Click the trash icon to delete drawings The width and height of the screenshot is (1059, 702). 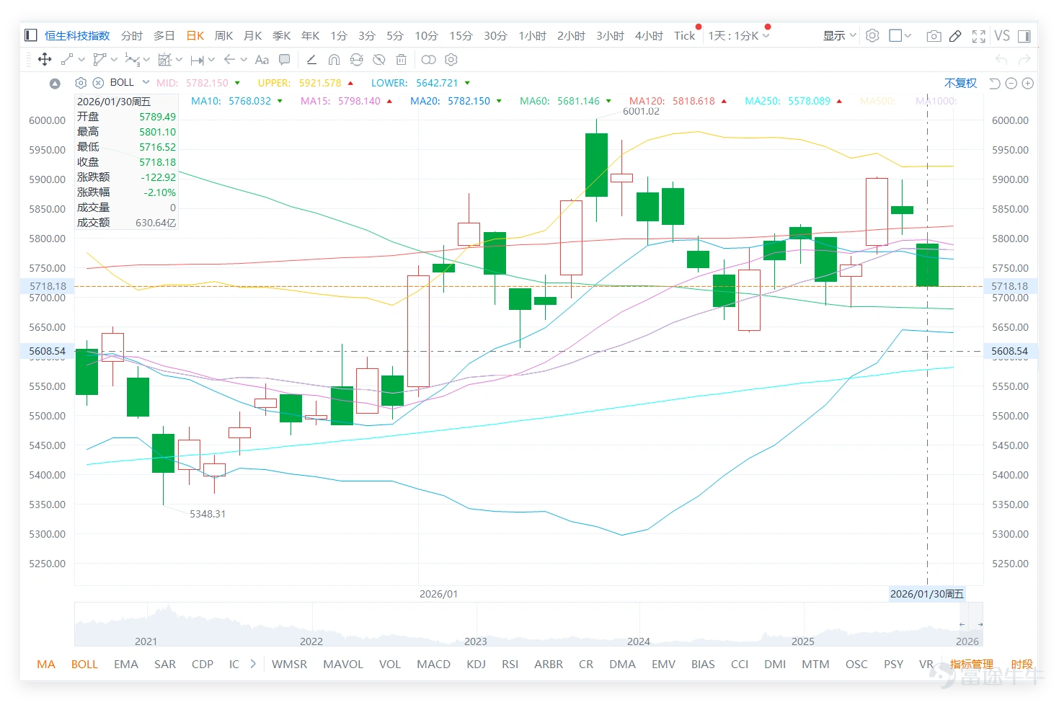[402, 60]
